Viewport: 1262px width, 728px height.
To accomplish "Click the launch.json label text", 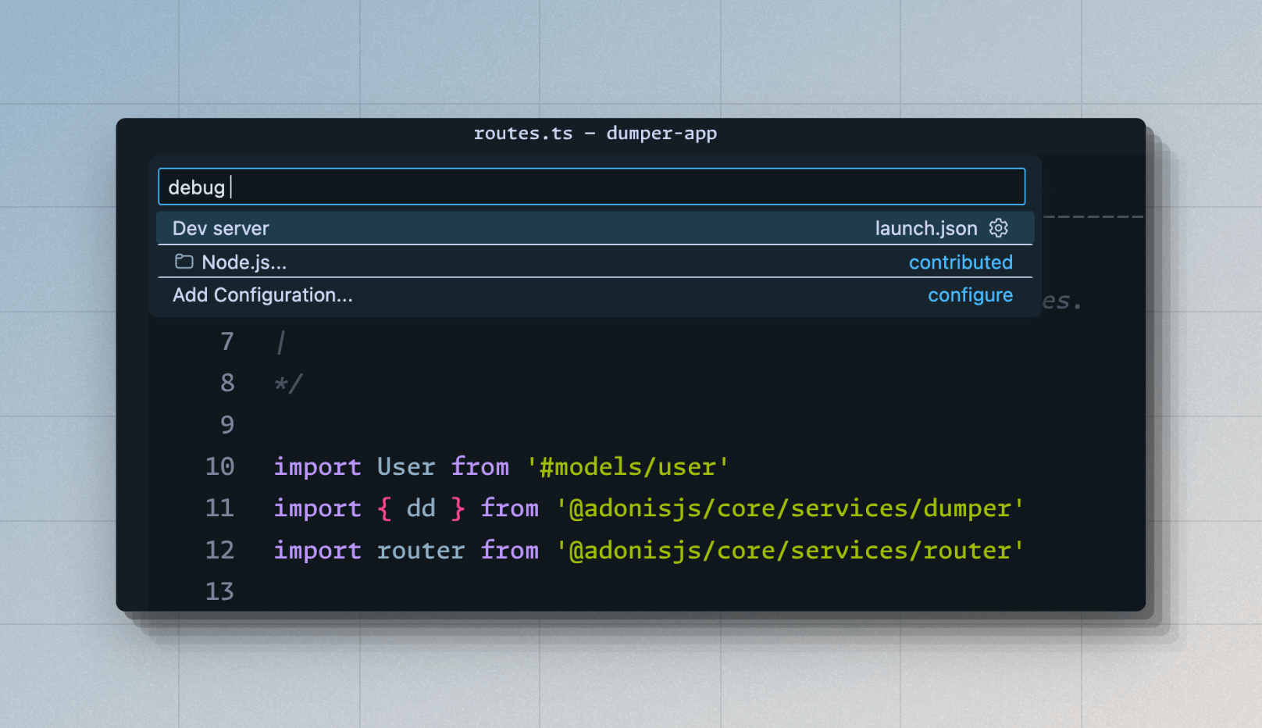I will [x=925, y=229].
